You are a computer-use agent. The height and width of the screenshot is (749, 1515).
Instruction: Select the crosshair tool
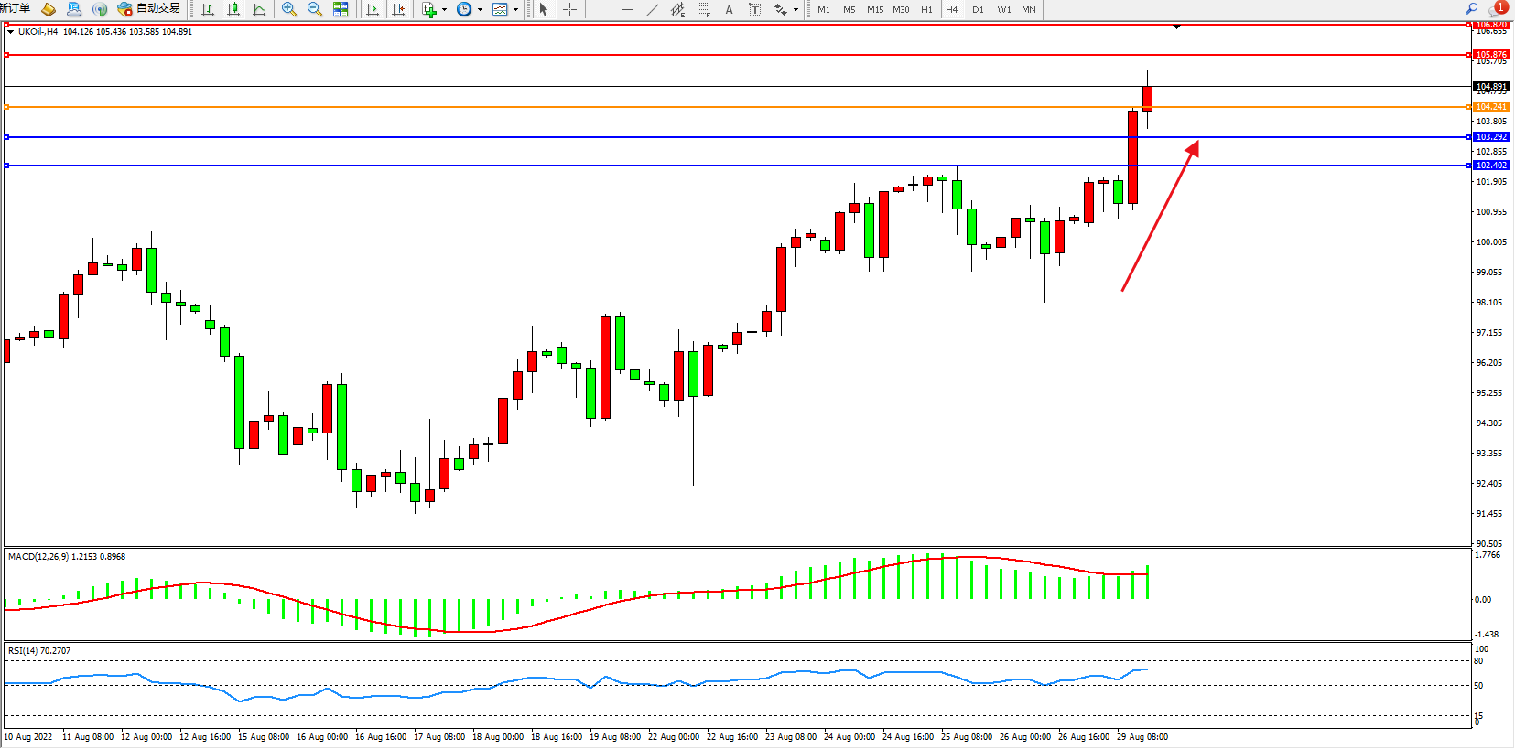coord(569,9)
